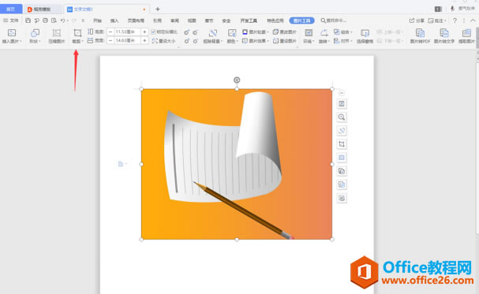Decrease picture width with minus button
The image size is (479, 294).
(x=110, y=40)
